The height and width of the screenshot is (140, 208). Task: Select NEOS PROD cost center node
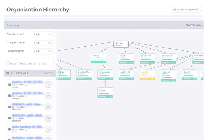click(198, 59)
